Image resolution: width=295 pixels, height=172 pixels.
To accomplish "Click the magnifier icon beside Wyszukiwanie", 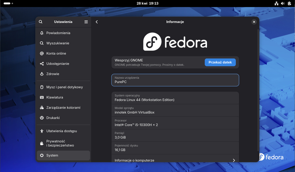I will [x=42, y=43].
